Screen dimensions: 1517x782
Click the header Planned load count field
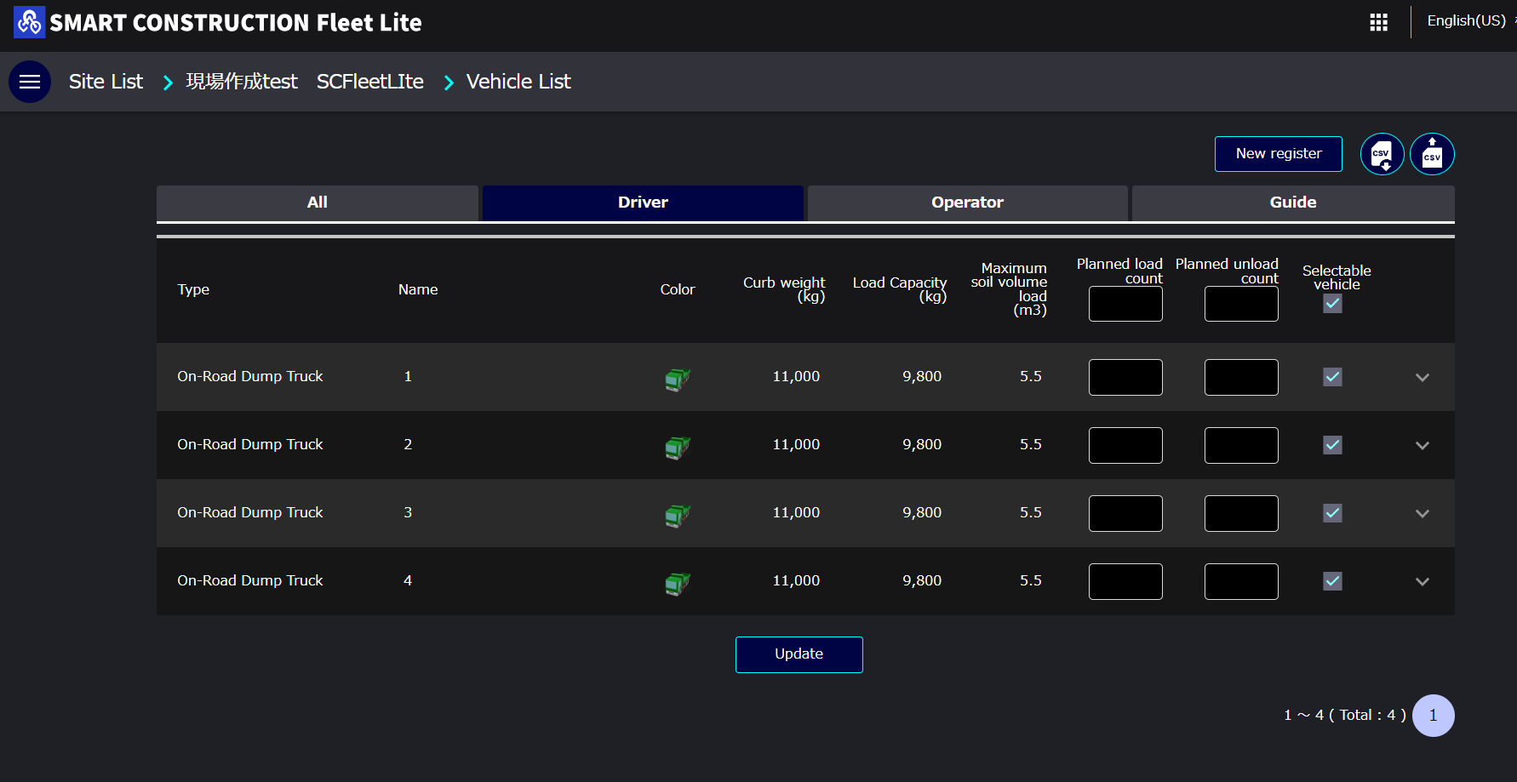[1125, 304]
